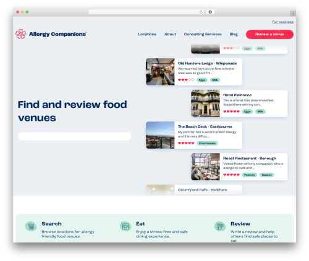Image resolution: width=309 pixels, height=261 pixels.
Task: Click heart rating on Old Hunters Lodge
Action: [186, 80]
